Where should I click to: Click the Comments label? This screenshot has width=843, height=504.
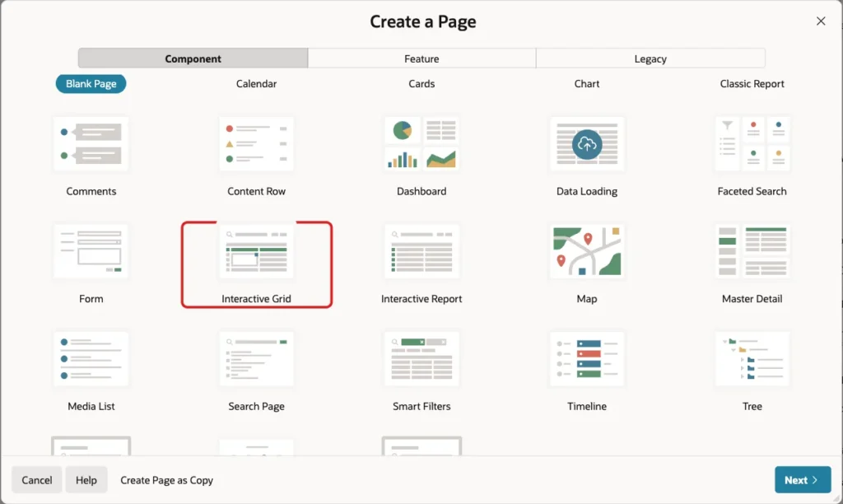91,191
